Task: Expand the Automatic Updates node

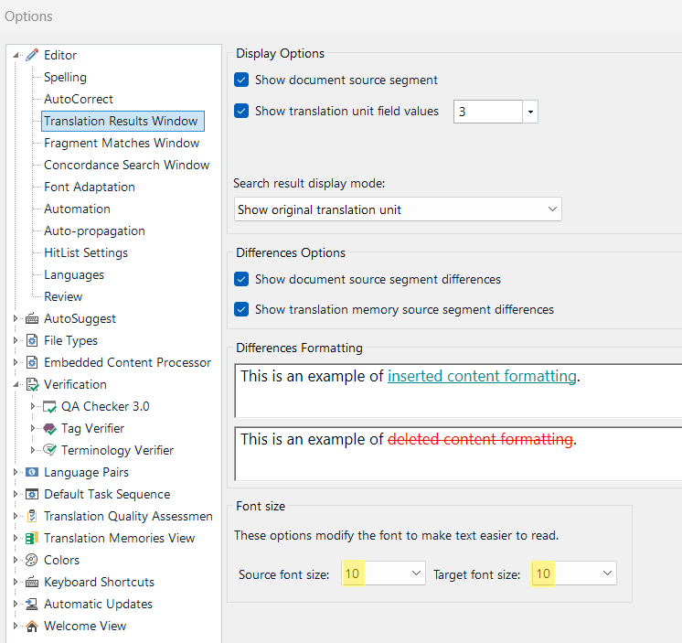Action: 16,604
